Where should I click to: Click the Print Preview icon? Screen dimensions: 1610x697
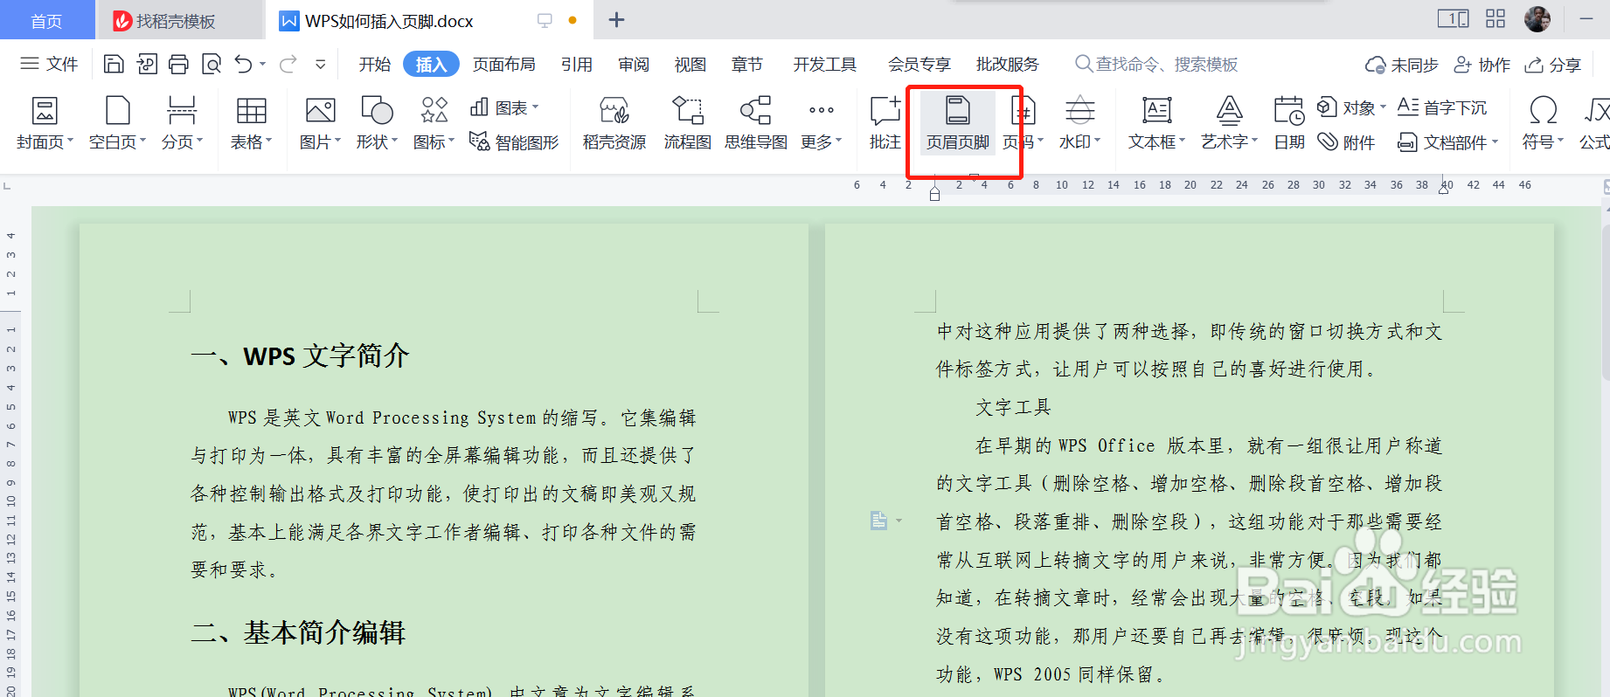pyautogui.click(x=212, y=64)
